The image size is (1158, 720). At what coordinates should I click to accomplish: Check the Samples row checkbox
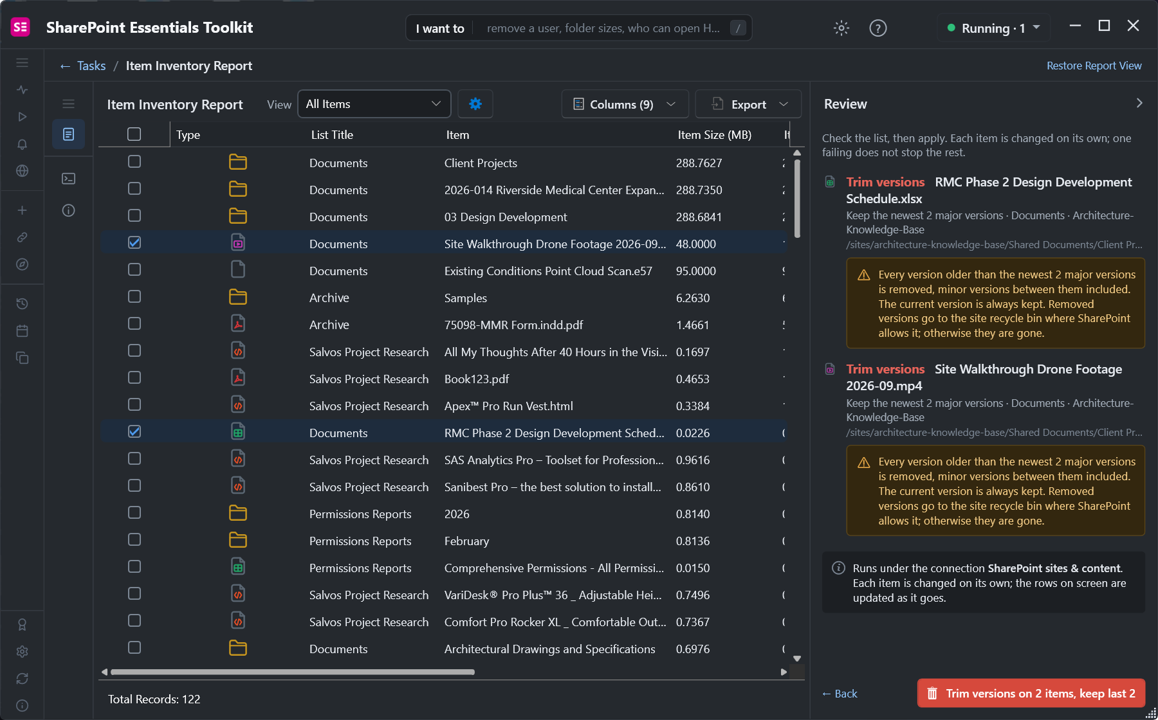pos(134,296)
